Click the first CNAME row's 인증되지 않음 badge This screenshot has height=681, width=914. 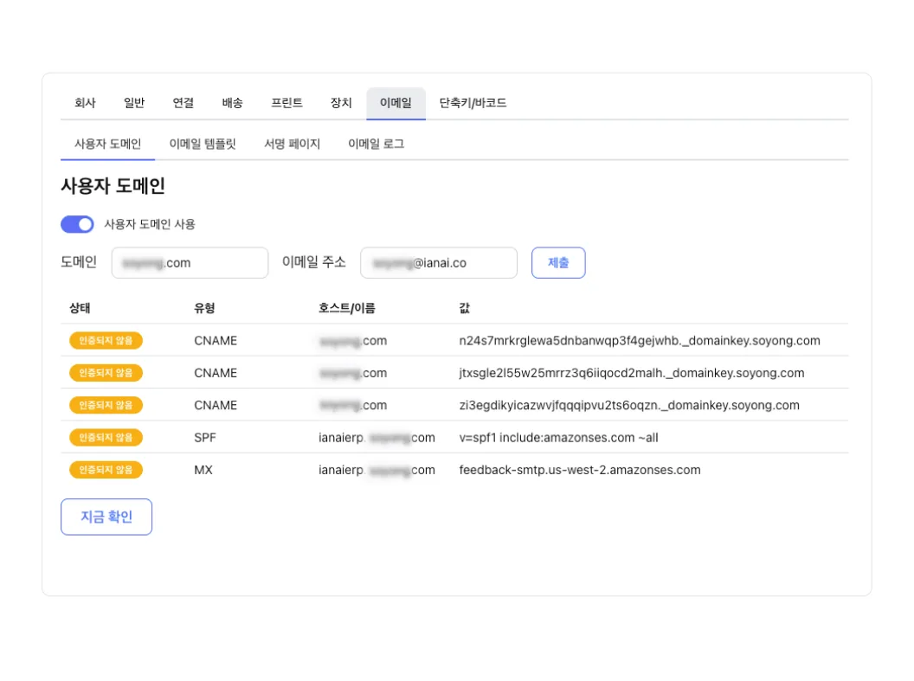(105, 340)
